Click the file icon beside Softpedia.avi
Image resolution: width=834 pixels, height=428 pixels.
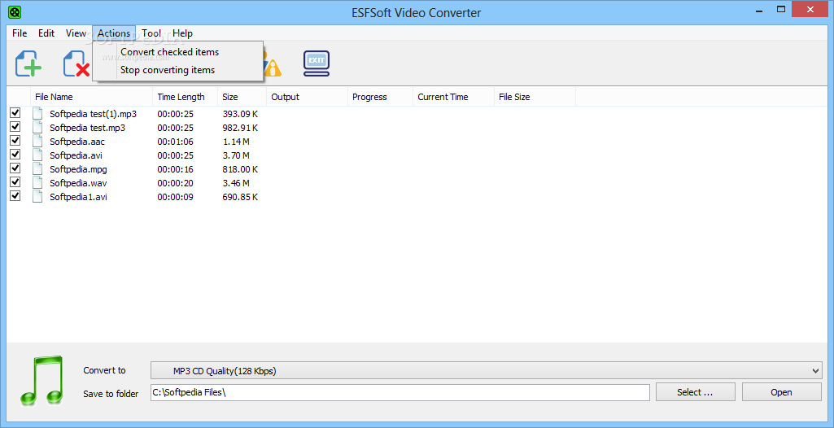coord(37,155)
